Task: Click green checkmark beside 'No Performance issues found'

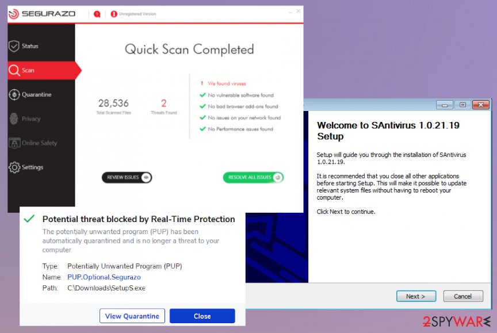Action: [x=202, y=129]
